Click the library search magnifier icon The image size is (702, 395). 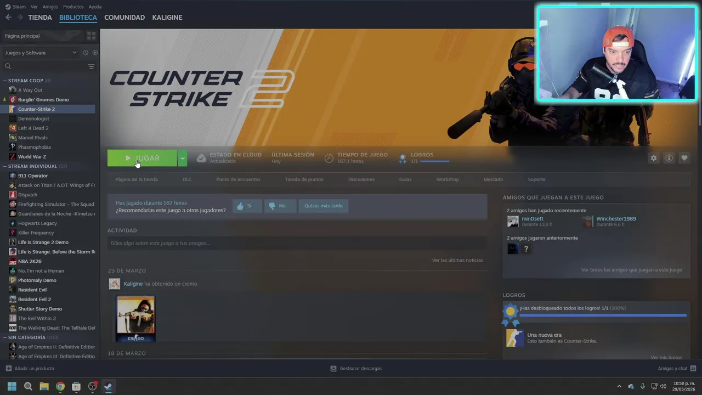[x=8, y=66]
